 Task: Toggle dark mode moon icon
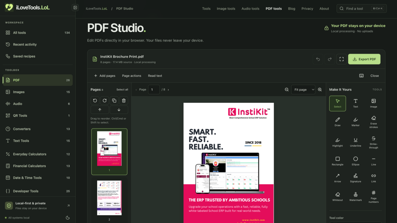tap(67, 218)
